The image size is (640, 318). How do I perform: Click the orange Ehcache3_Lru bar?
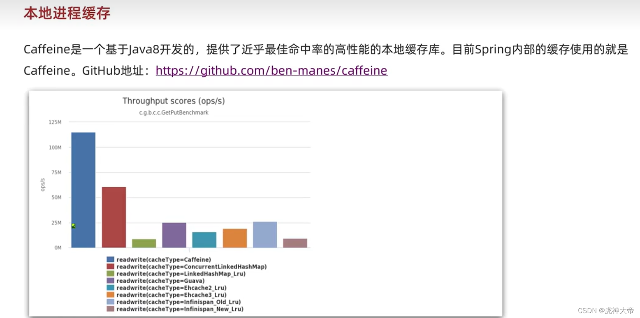pos(235,238)
